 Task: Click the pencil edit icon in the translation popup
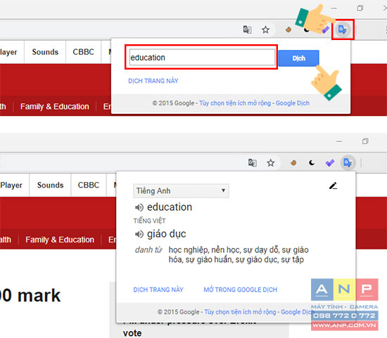click(x=334, y=186)
